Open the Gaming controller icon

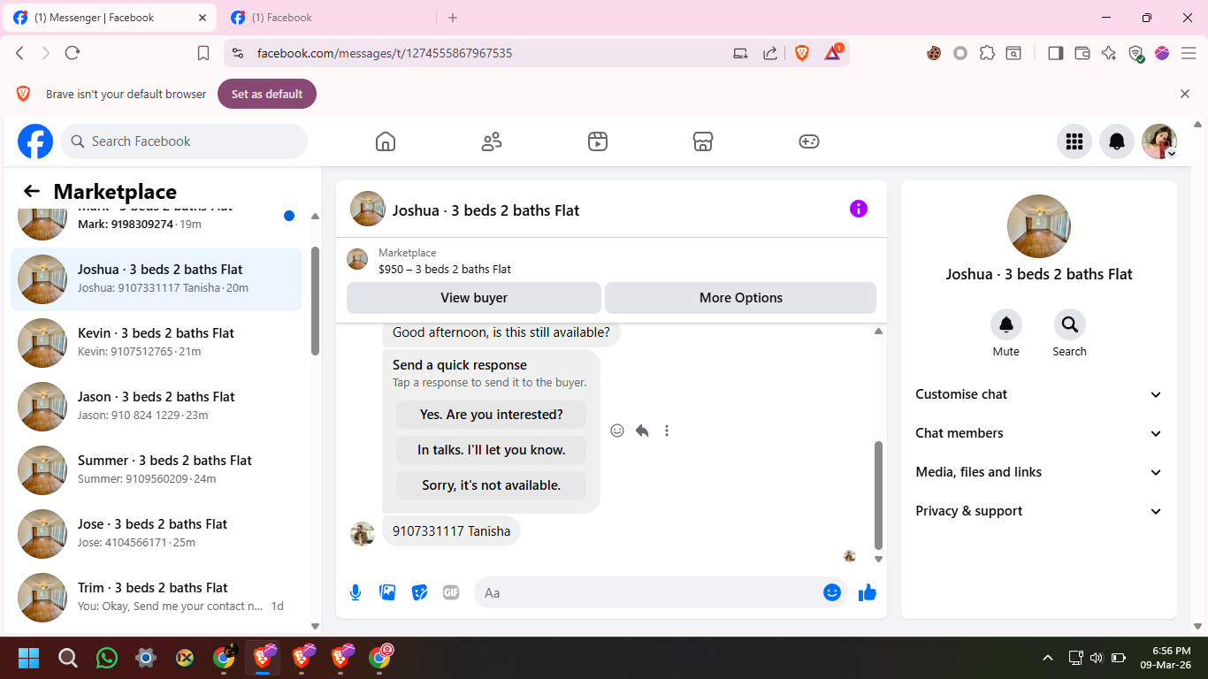pos(809,141)
